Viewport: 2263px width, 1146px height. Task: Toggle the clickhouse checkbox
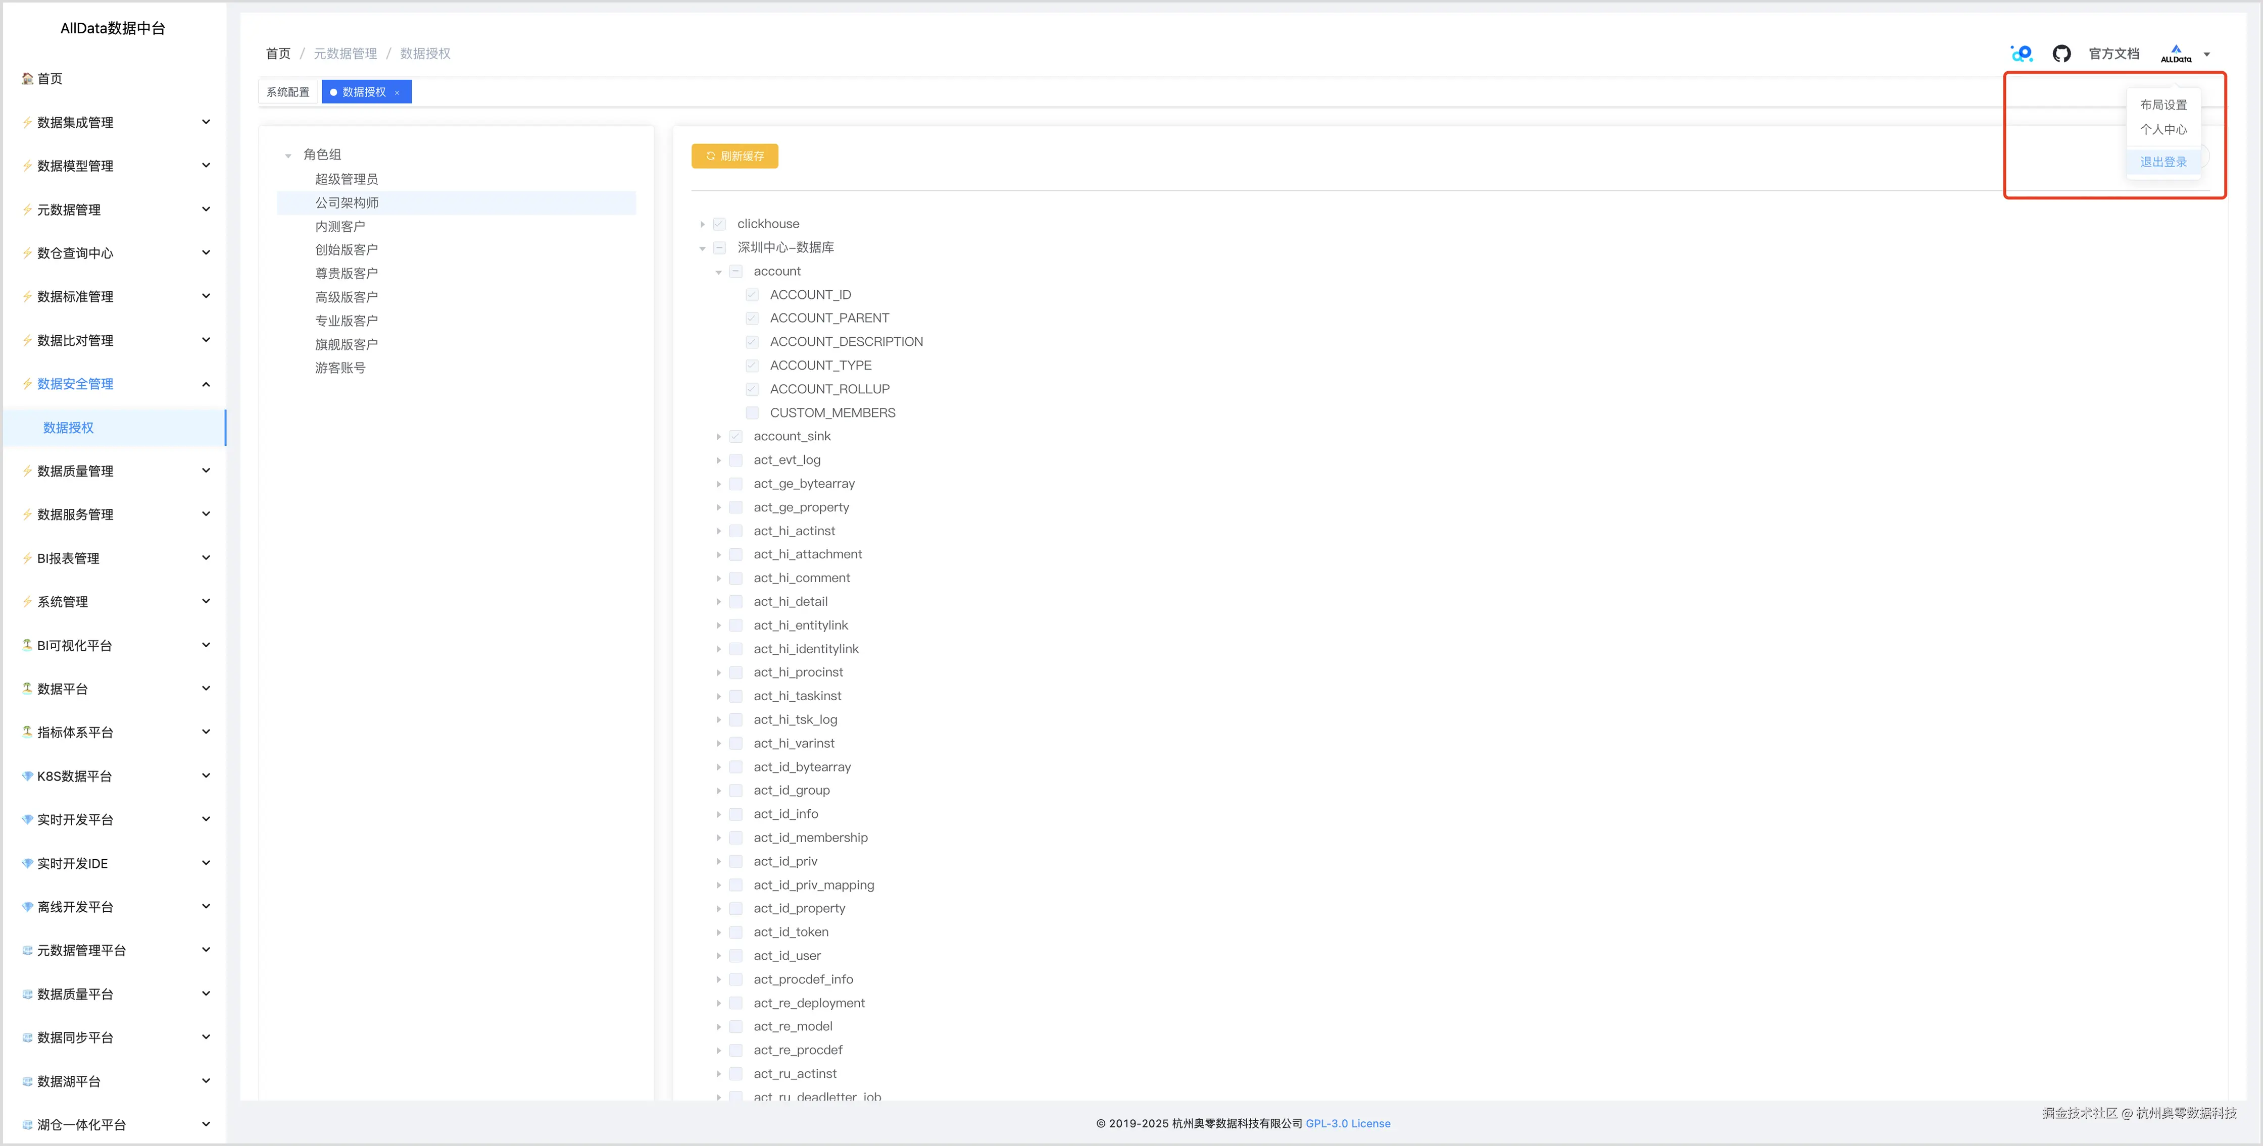719,224
